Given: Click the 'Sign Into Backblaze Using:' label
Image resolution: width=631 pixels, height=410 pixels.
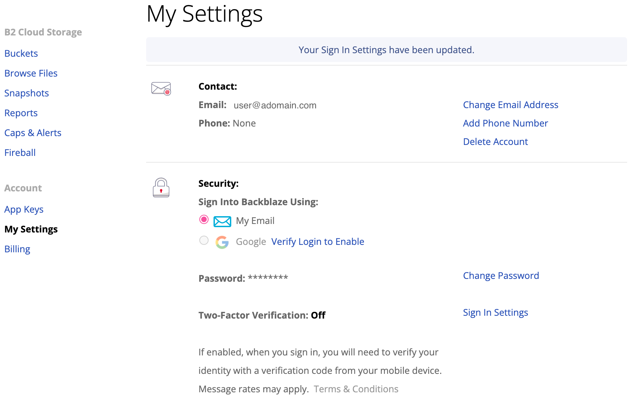Looking at the screenshot, I should pyautogui.click(x=258, y=202).
